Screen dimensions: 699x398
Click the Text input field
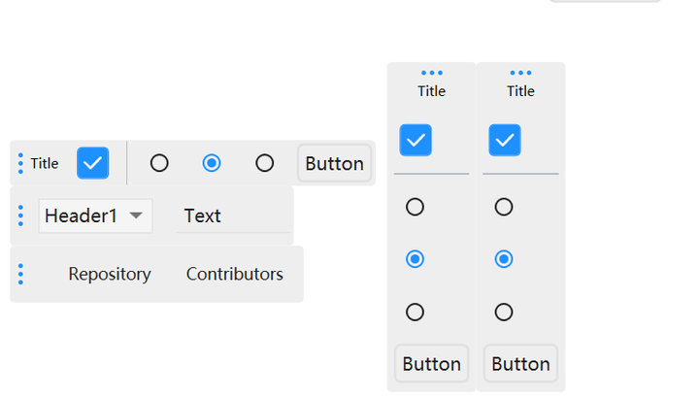tap(233, 216)
